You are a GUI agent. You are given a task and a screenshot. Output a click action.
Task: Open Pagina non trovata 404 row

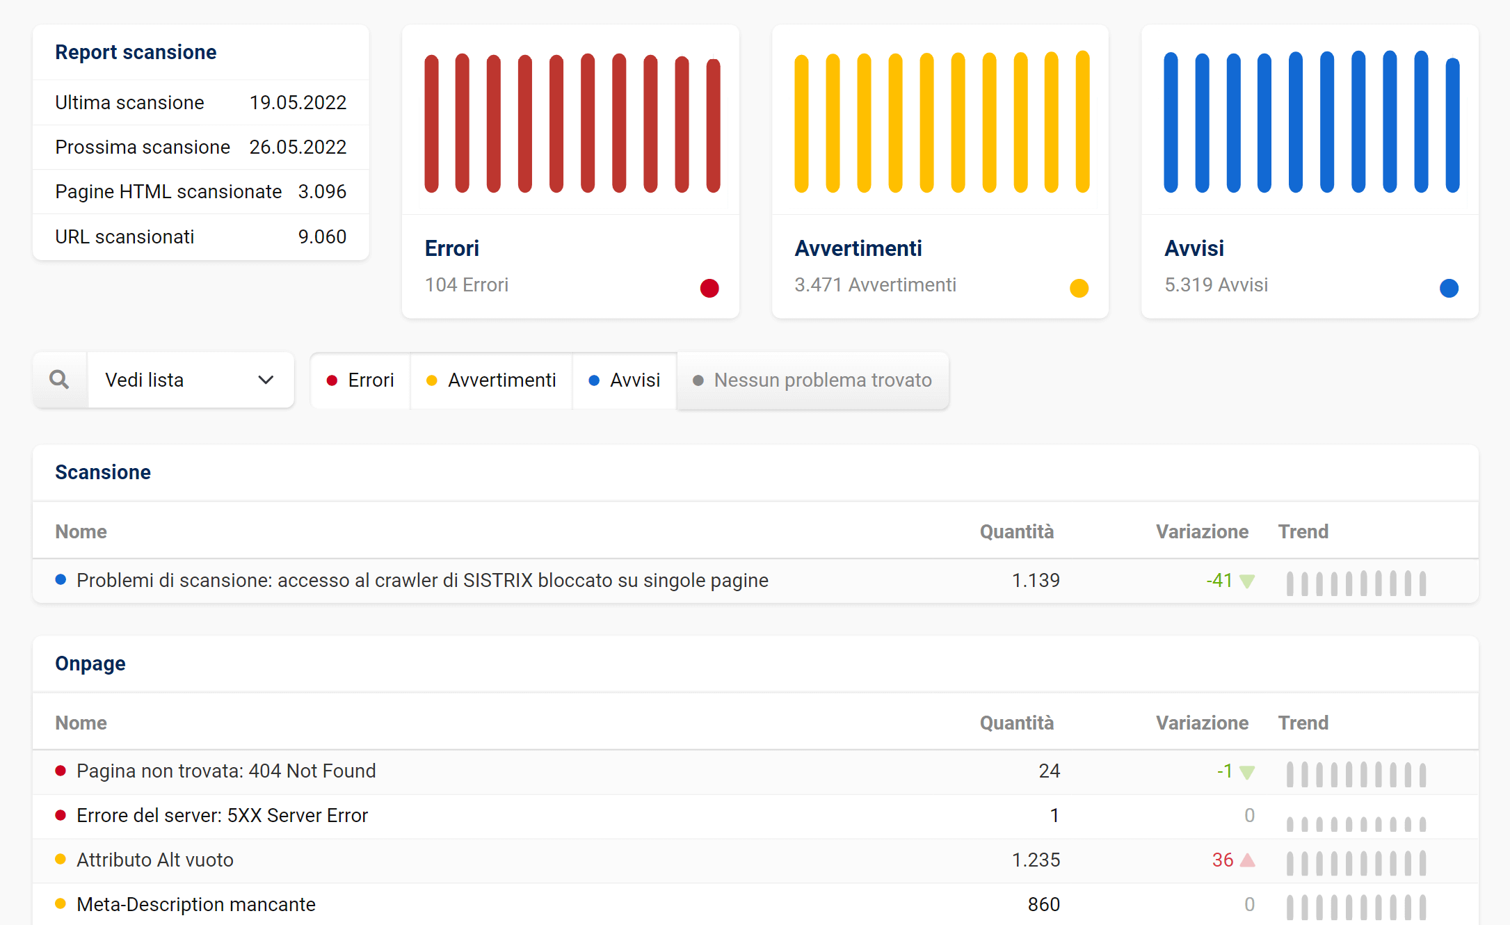(x=755, y=771)
